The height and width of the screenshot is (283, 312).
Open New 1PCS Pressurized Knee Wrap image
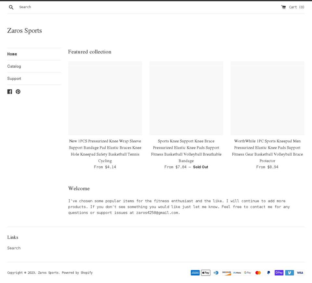click(x=105, y=98)
